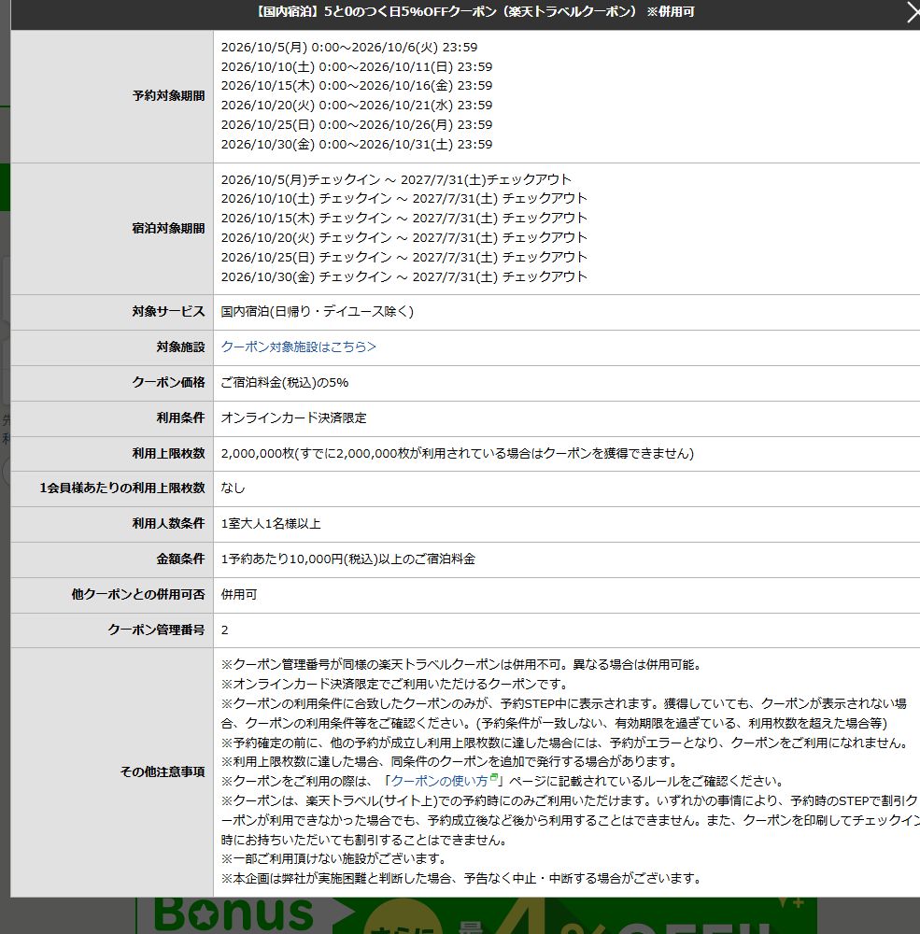Open the クーポン対象施設はこちら link

coord(299,347)
